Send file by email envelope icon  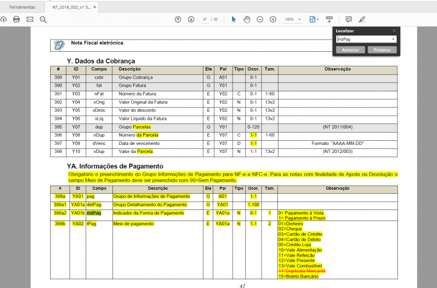coord(30,19)
